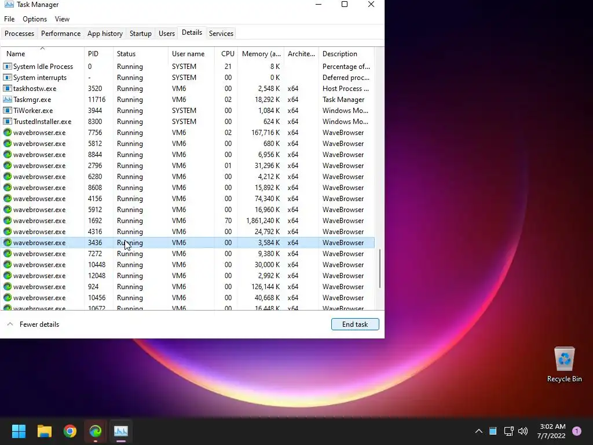Switch to the Users tab
The height and width of the screenshot is (445, 593).
pyautogui.click(x=167, y=33)
